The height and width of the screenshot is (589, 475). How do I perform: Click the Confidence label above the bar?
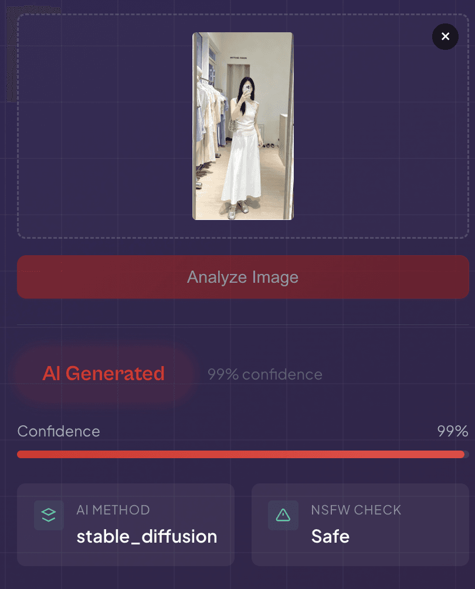click(59, 431)
